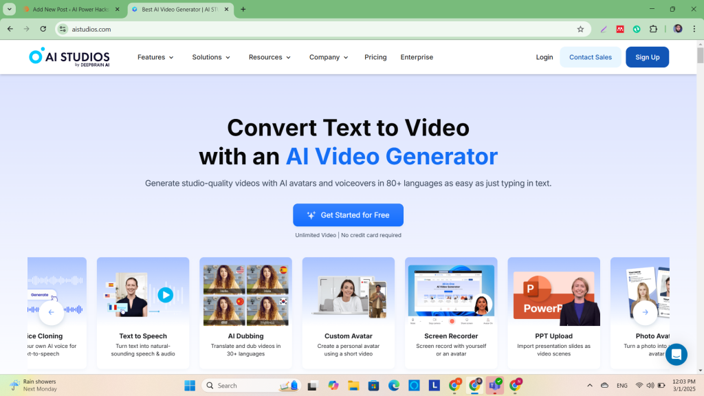Expand the Solutions dropdown menu

tap(211, 57)
